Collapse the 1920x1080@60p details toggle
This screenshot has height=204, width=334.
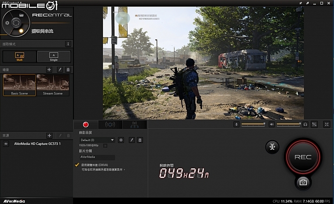pos(105,146)
